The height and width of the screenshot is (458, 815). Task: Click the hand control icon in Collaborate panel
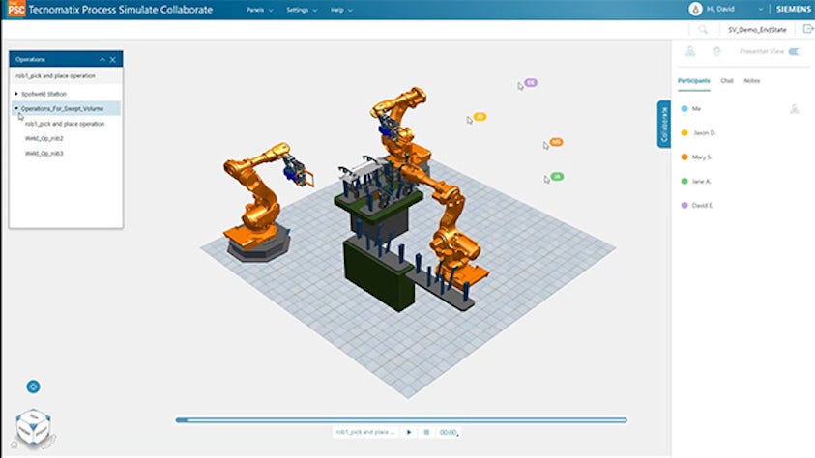coord(716,51)
